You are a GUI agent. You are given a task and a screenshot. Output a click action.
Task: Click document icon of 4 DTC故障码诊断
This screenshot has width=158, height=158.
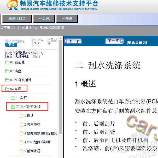point(21,142)
